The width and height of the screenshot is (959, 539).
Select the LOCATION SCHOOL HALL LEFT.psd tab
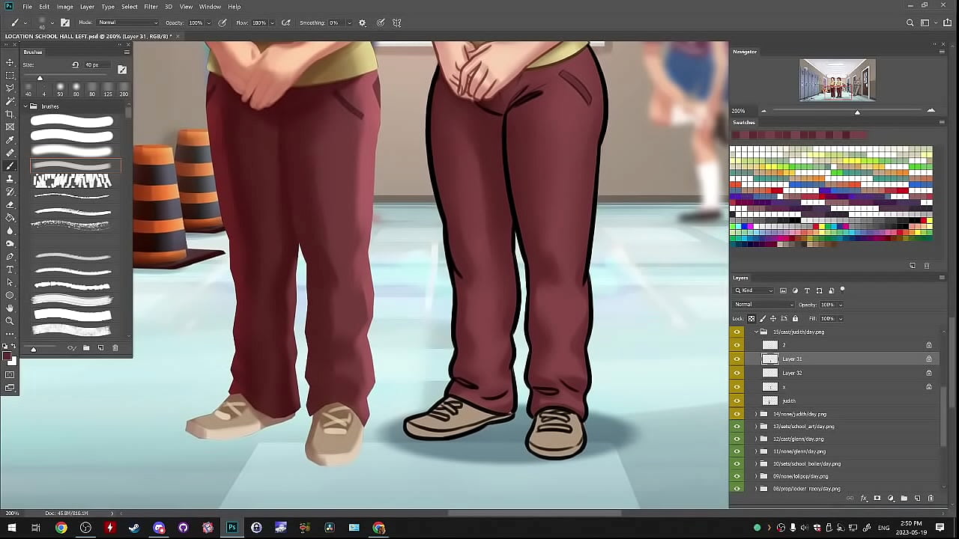(88, 36)
